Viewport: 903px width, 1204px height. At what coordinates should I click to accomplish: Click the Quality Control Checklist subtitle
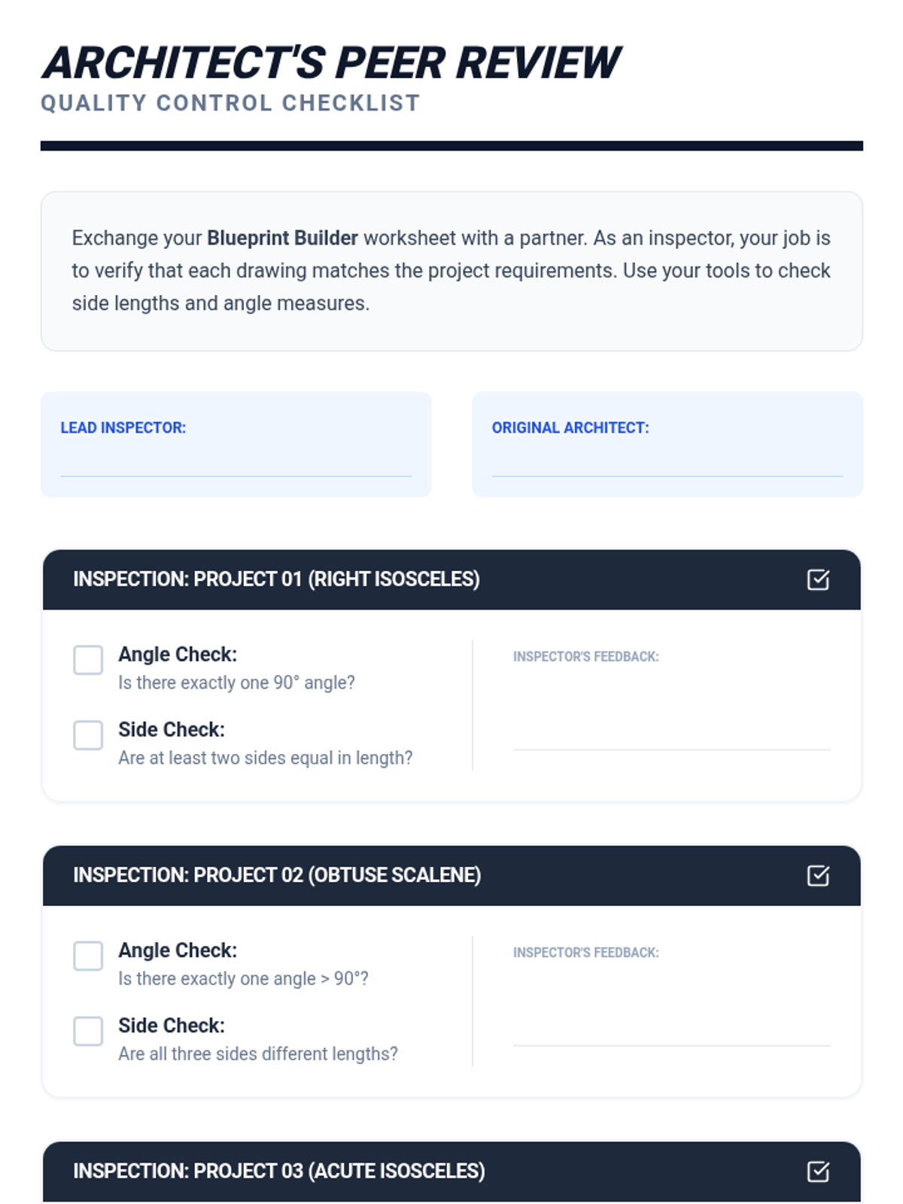[x=230, y=103]
